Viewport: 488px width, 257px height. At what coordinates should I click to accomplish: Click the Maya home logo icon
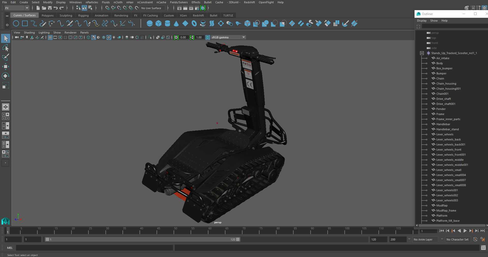click(6, 221)
